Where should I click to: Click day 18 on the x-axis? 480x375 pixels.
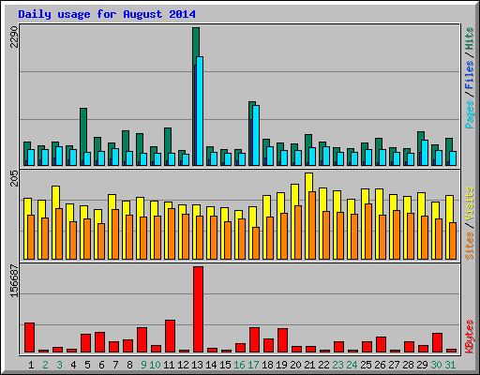tap(267, 365)
